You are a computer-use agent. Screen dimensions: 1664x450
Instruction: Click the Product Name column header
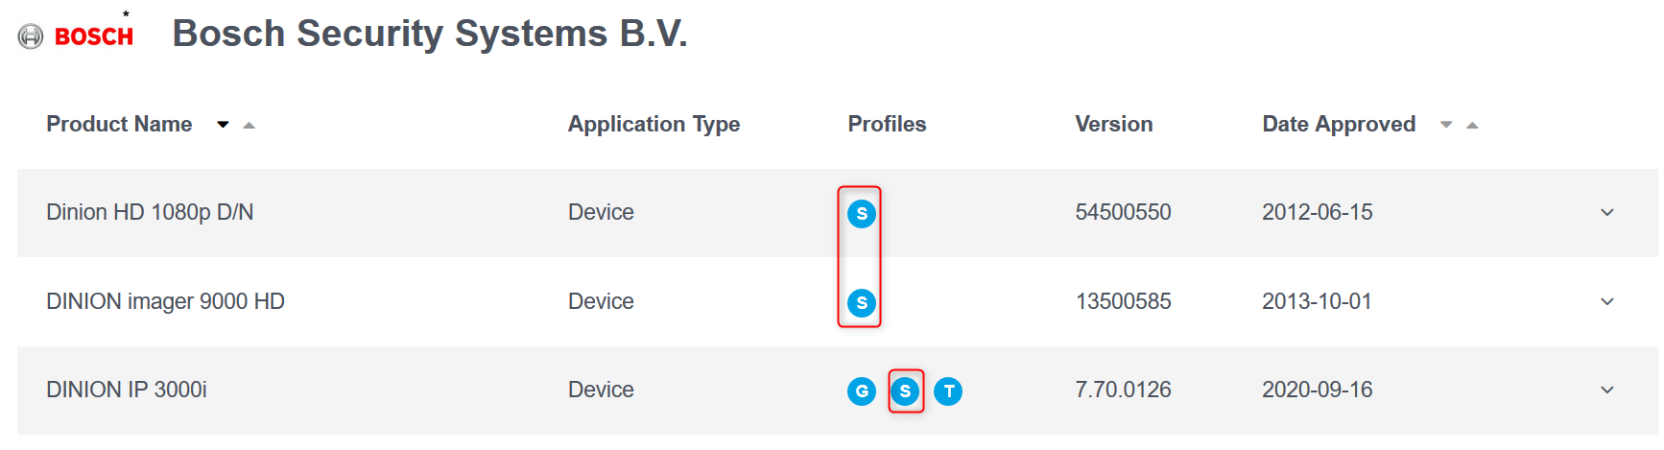[119, 124]
